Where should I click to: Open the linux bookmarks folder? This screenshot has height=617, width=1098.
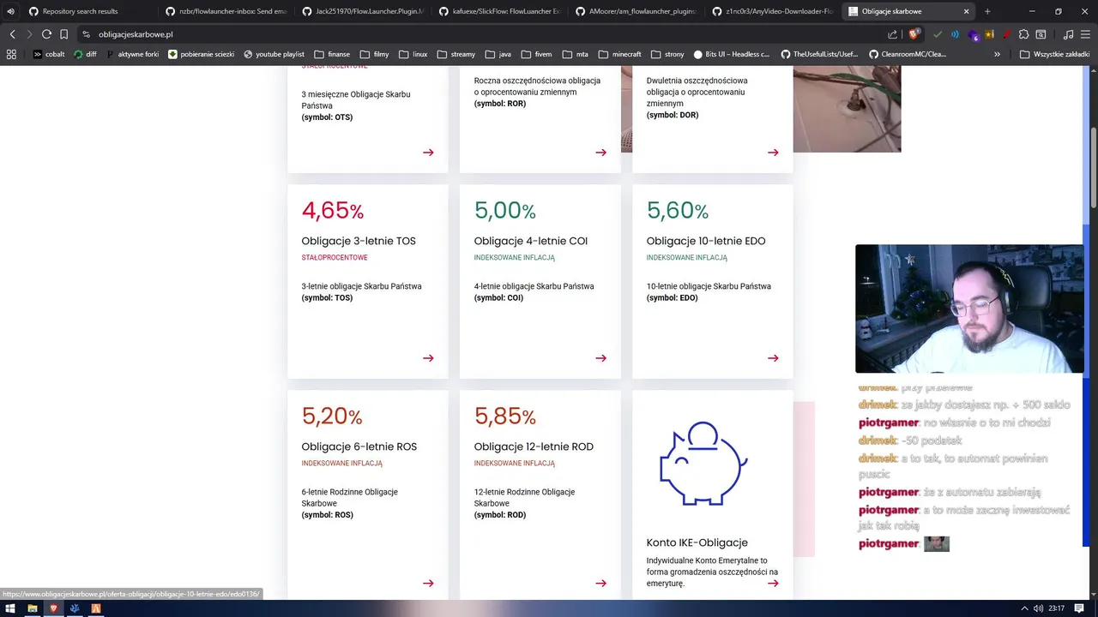(x=413, y=54)
